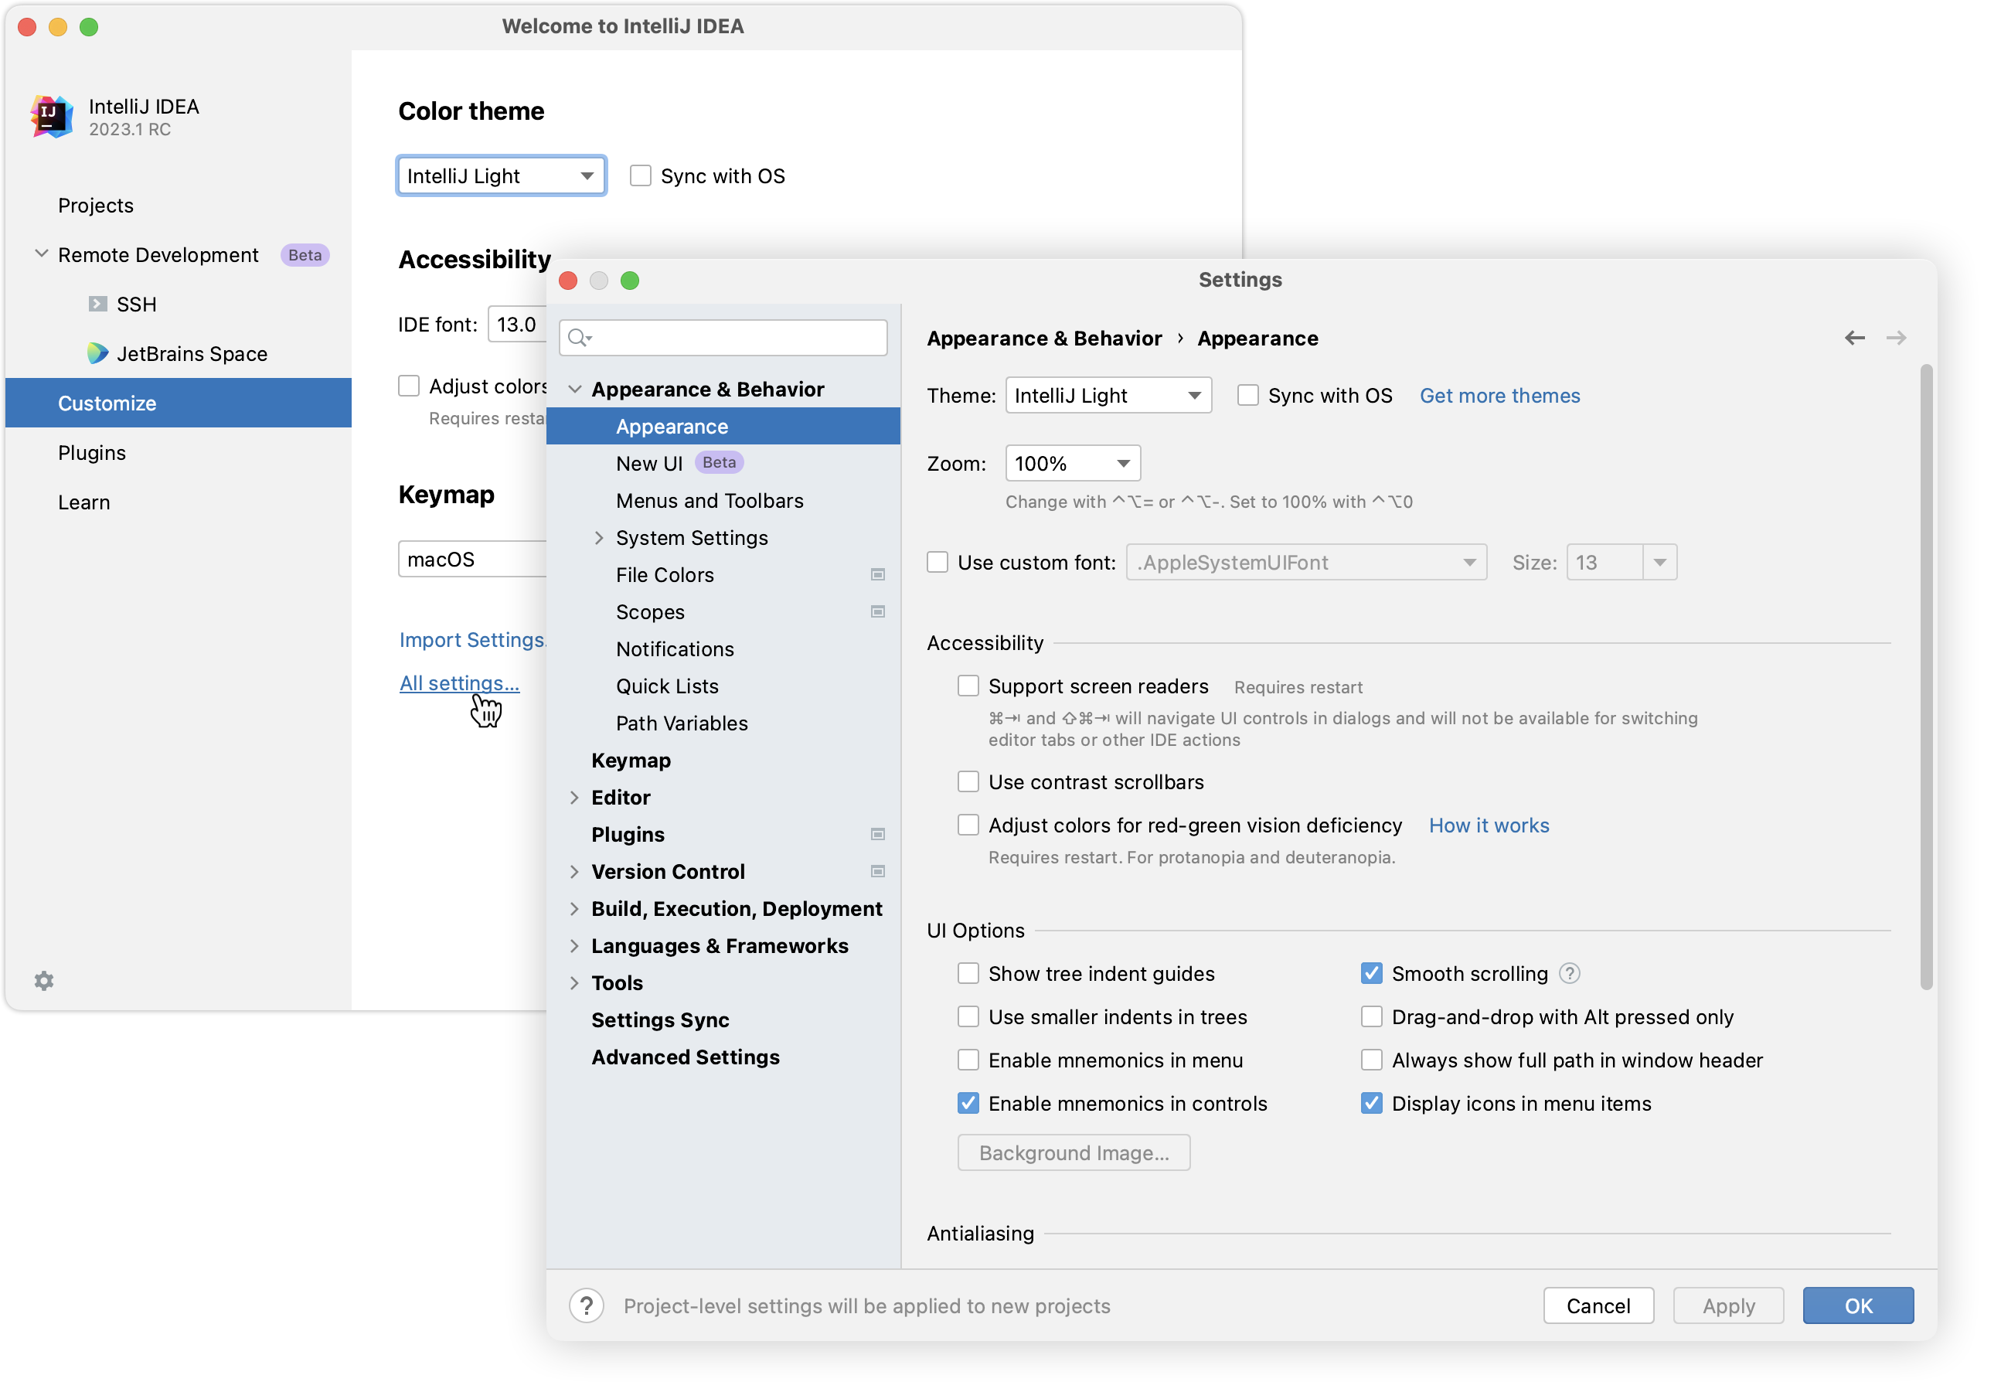Expand the Version Control node
The height and width of the screenshot is (1399, 2001).
[574, 872]
